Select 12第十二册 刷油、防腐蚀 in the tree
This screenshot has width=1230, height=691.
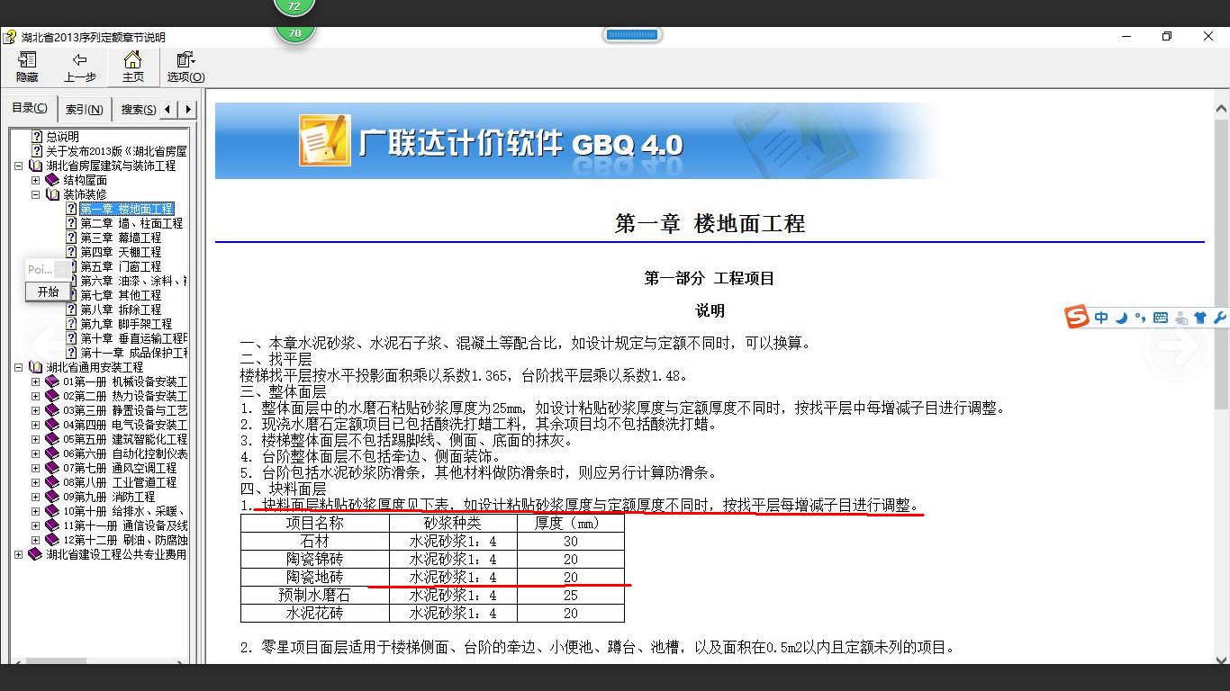click(x=125, y=540)
